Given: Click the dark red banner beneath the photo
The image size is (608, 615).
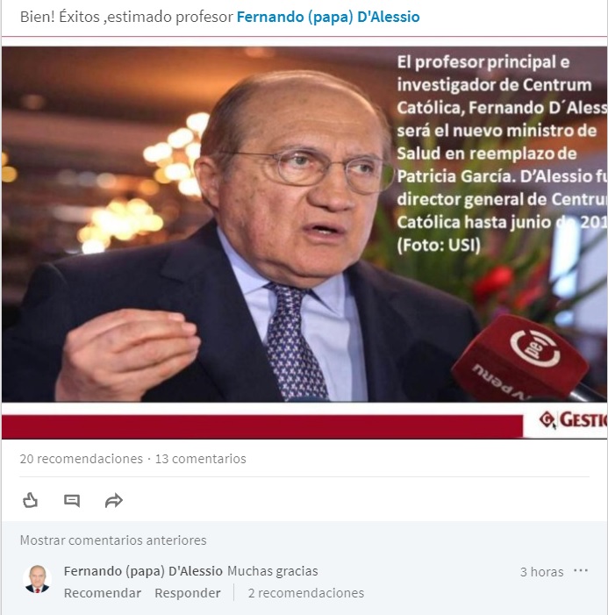Looking at the screenshot, I should pos(262,426).
